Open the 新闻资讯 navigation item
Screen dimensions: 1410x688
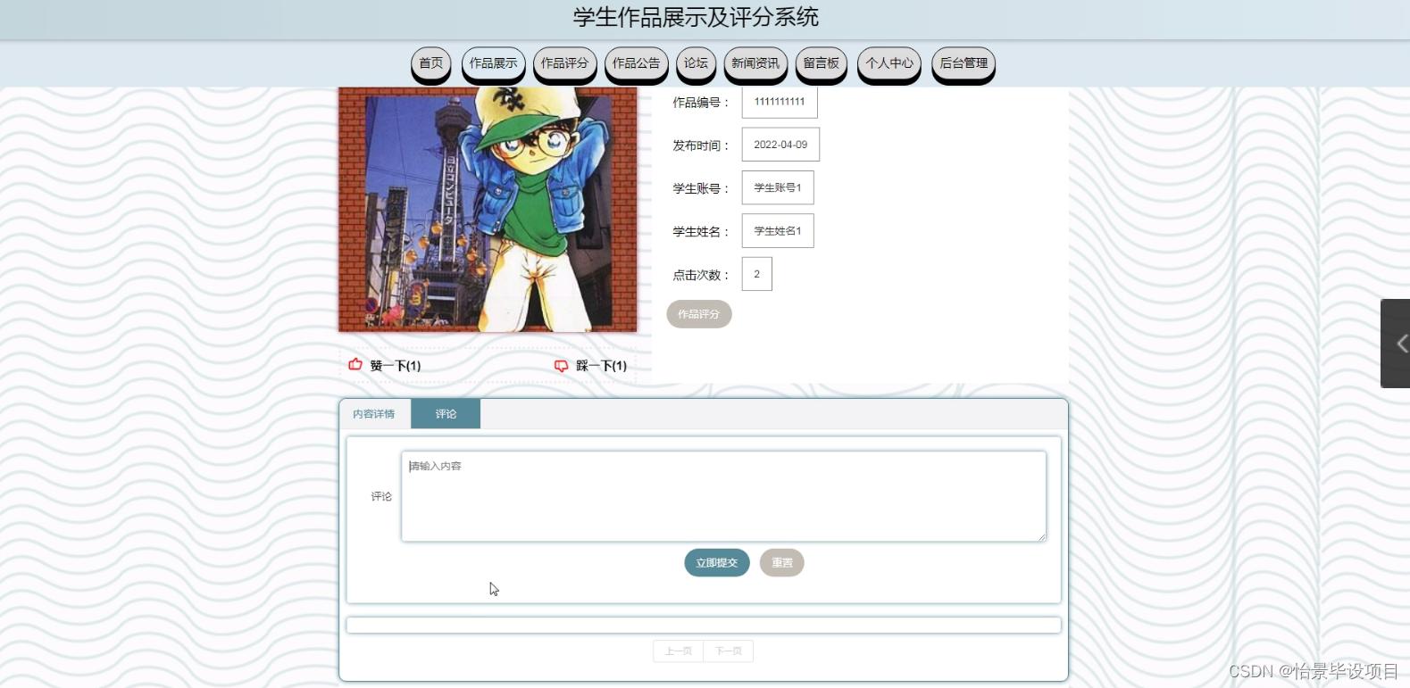click(x=756, y=64)
